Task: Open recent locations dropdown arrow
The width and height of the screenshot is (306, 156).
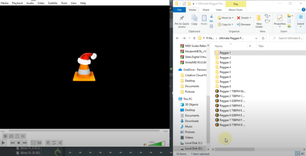Action: point(189,38)
